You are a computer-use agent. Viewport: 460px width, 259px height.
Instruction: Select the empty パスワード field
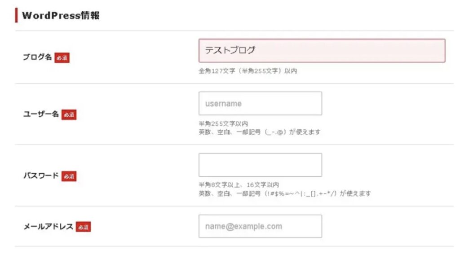tap(260, 165)
